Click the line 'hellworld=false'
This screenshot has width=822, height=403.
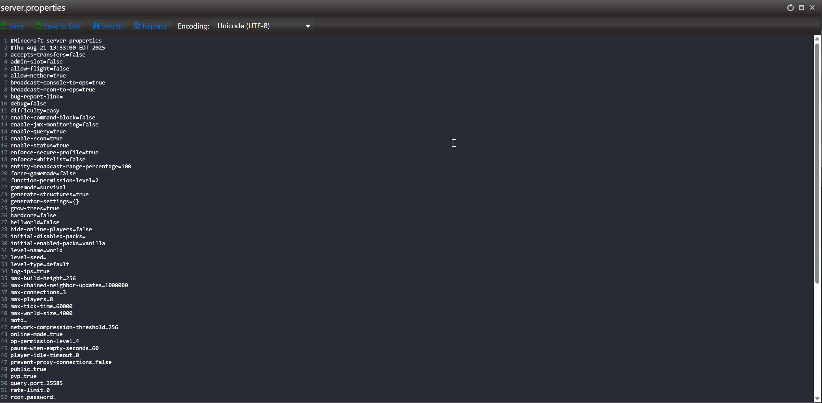35,222
